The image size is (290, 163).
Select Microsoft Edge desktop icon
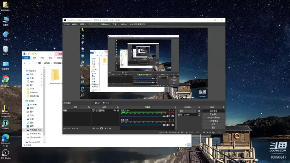point(5,141)
